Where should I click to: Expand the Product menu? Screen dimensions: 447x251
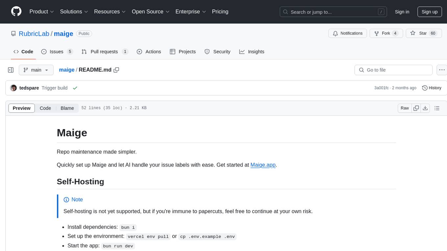42,11
